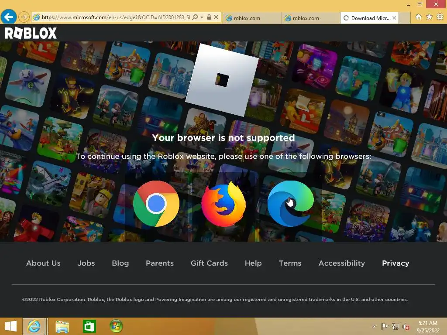Open the Internet Explorer Home icon
Viewport: 447px width, 335px height.
(x=419, y=17)
